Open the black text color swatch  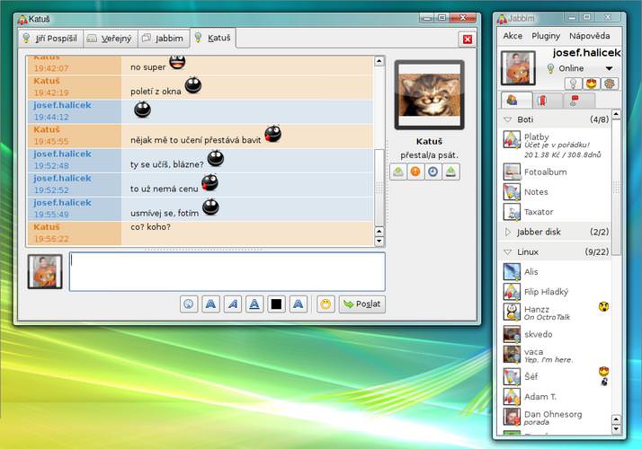tap(276, 304)
